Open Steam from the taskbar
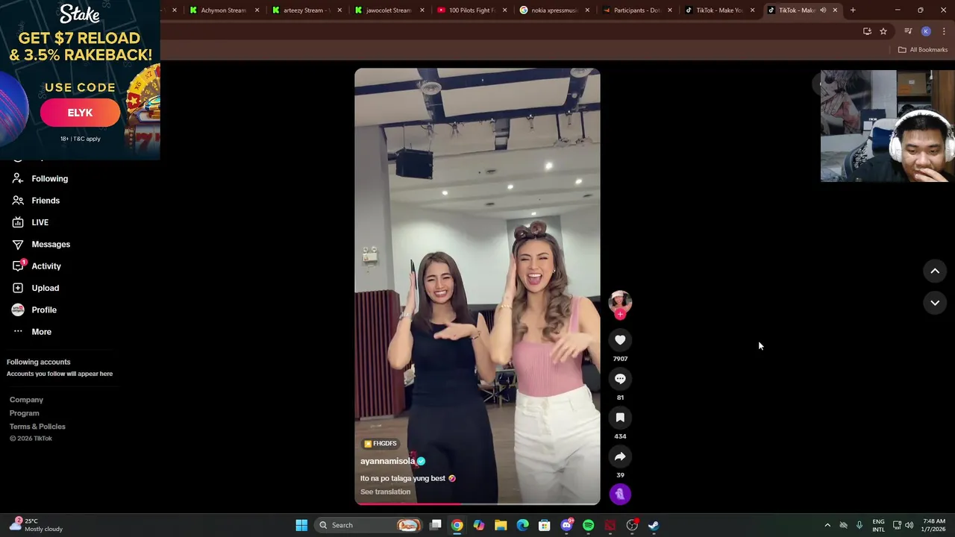This screenshot has height=537, width=955. tap(654, 525)
